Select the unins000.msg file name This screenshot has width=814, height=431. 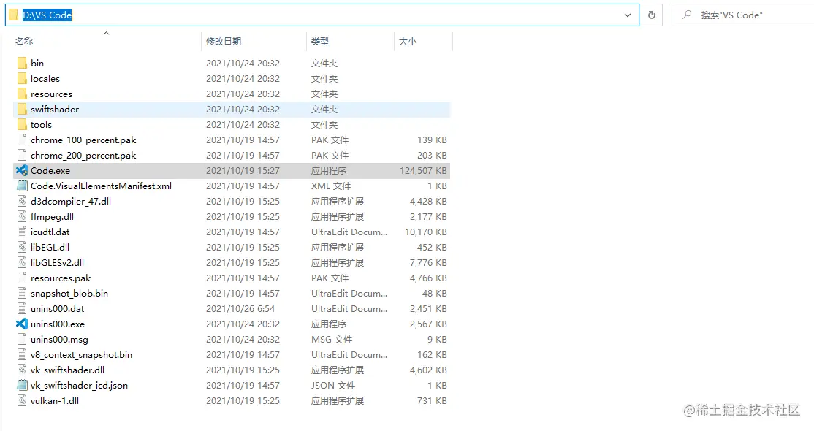[60, 340]
